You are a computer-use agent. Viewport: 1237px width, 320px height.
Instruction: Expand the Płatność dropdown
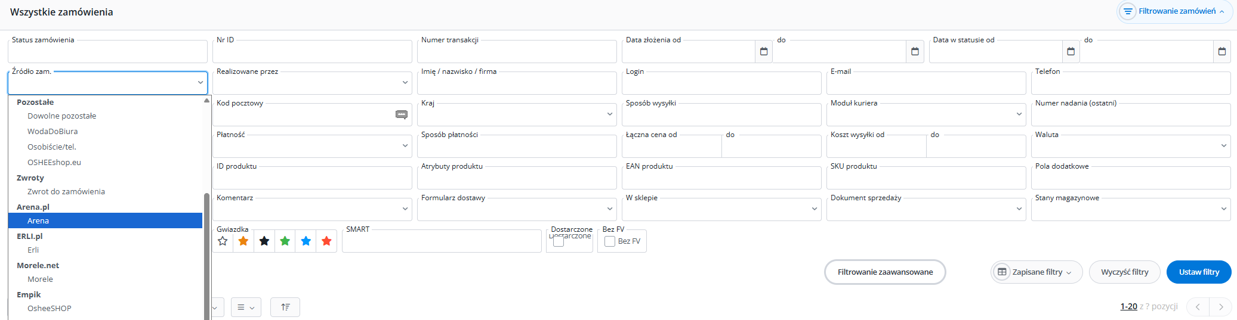click(x=311, y=146)
